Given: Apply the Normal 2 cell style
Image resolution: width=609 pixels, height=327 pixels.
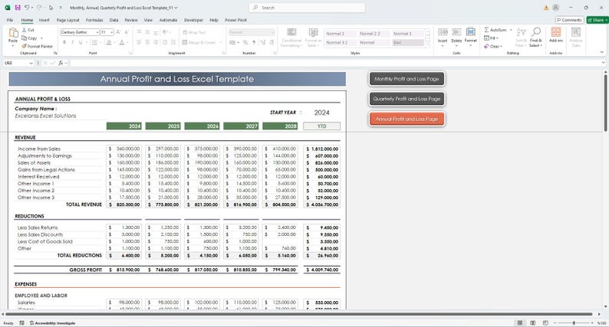Looking at the screenshot, I should click(339, 34).
